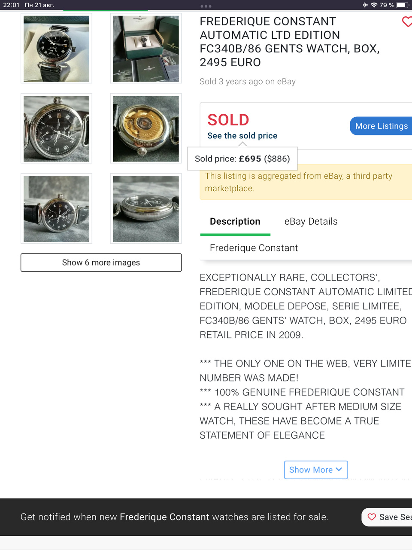
Task: Expand description with Show More
Action: tap(311, 470)
